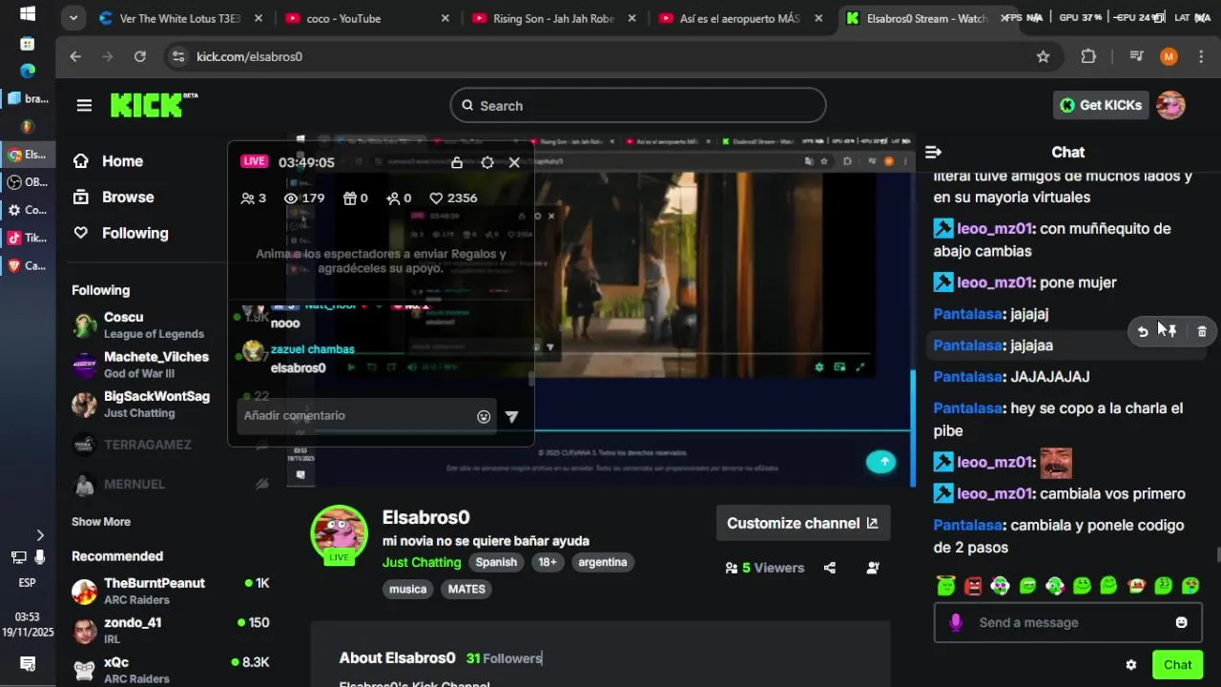1221x687 pixels.
Task: Click the purple microphone icon in chat input
Action: click(956, 622)
